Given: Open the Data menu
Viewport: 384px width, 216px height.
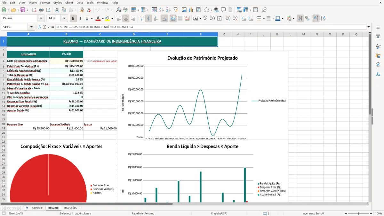Looking at the screenshot, I should (x=80, y=3).
